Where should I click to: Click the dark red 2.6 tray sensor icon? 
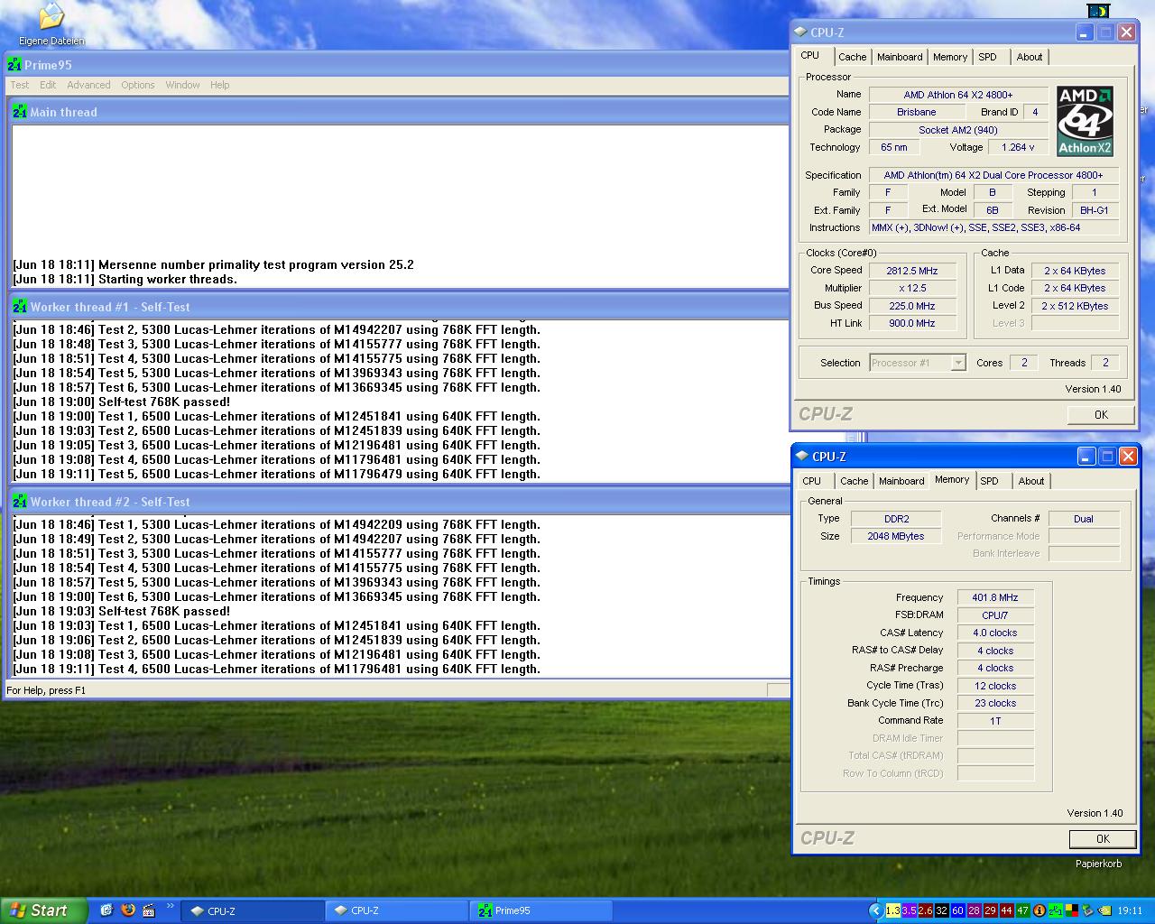click(x=926, y=910)
